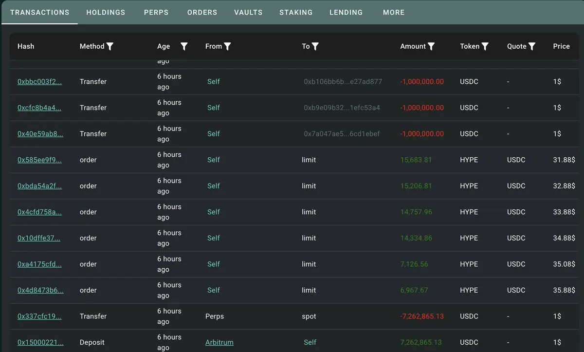This screenshot has width=584, height=352.
Task: Switch to the Holdings tab
Action: click(x=106, y=12)
